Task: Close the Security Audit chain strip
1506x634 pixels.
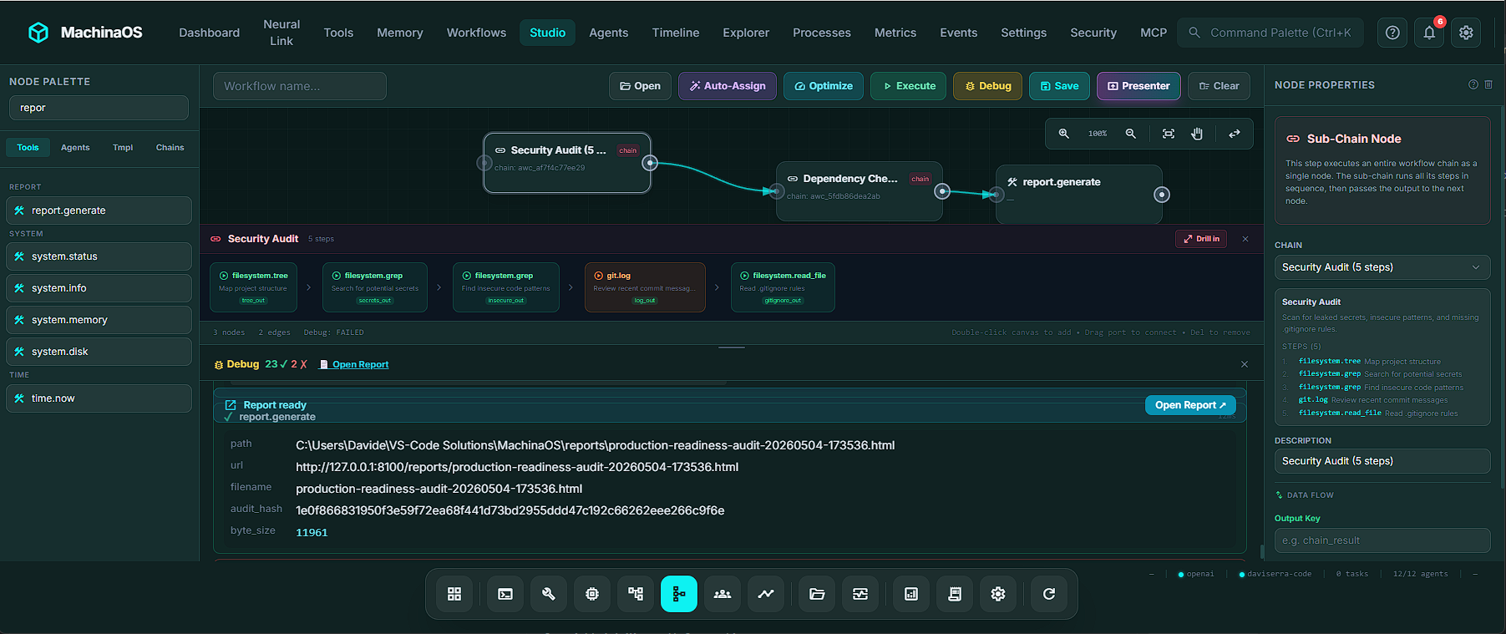Action: click(x=1245, y=239)
